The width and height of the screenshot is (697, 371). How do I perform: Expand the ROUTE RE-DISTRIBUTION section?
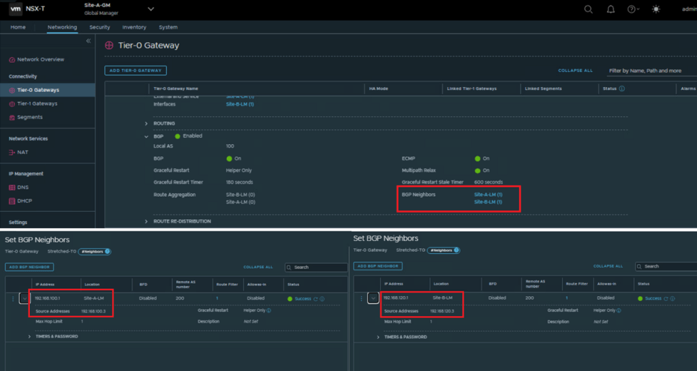point(146,222)
